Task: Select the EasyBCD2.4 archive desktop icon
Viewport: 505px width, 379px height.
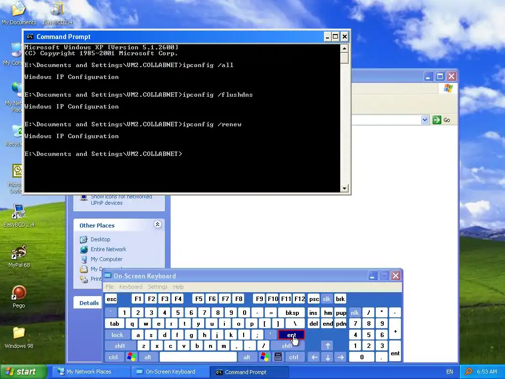Action: (57, 13)
